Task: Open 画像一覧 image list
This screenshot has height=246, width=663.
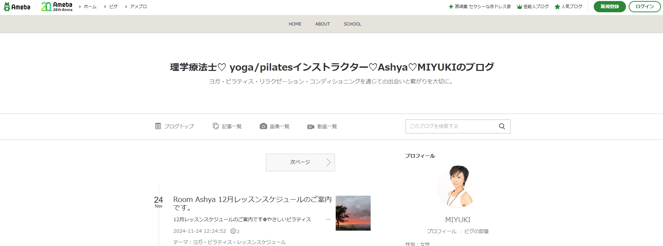Action: coord(275,126)
